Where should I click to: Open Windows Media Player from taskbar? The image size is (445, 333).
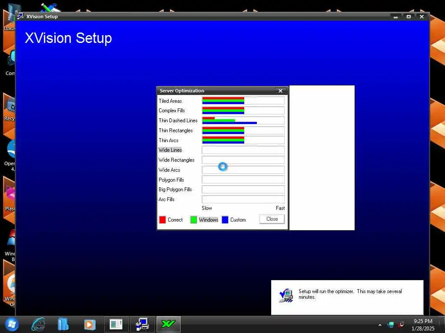pyautogui.click(x=90, y=324)
